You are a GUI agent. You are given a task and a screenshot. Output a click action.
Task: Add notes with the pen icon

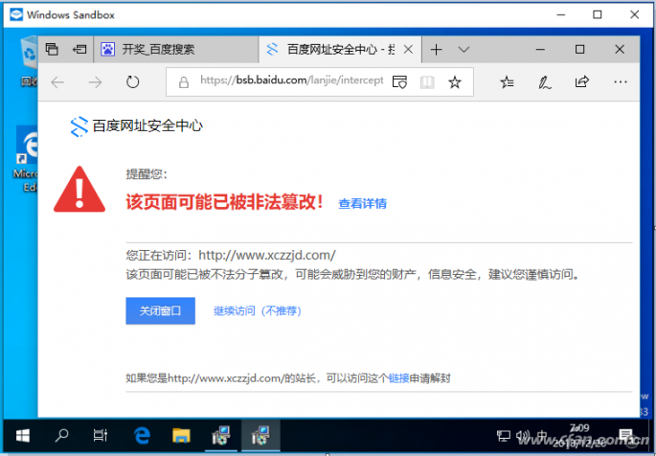point(544,82)
